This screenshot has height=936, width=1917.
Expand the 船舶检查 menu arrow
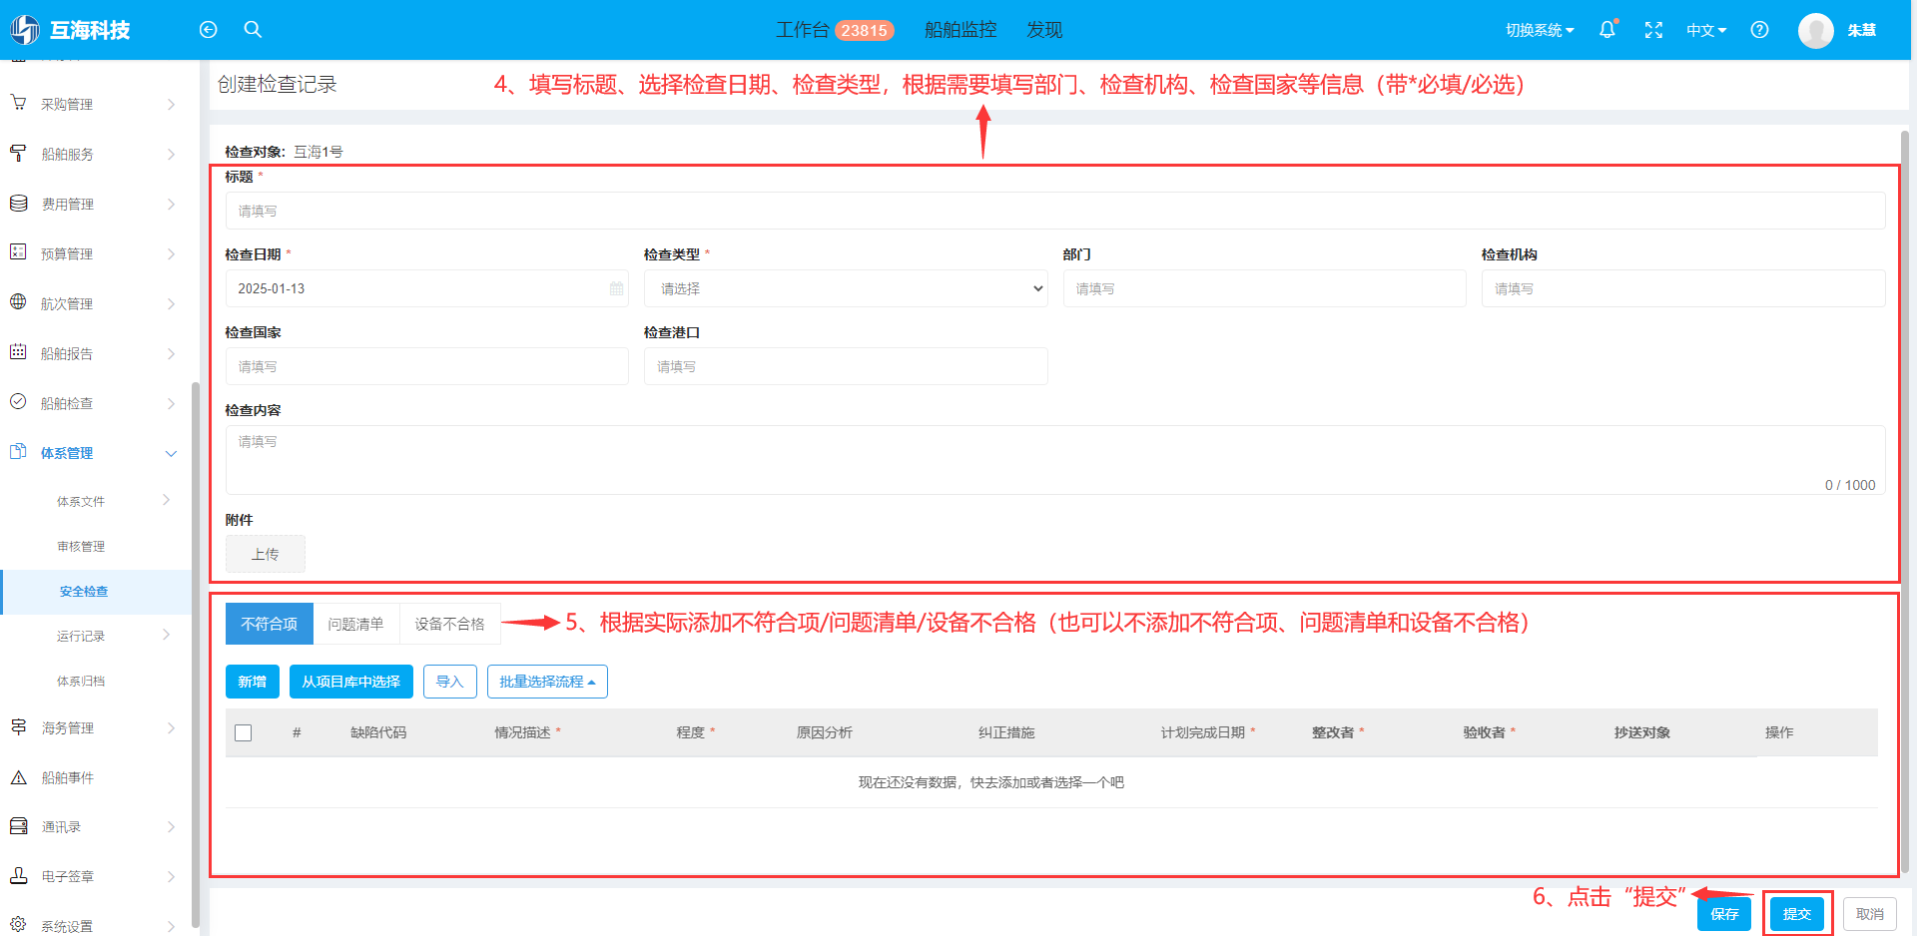pos(171,403)
